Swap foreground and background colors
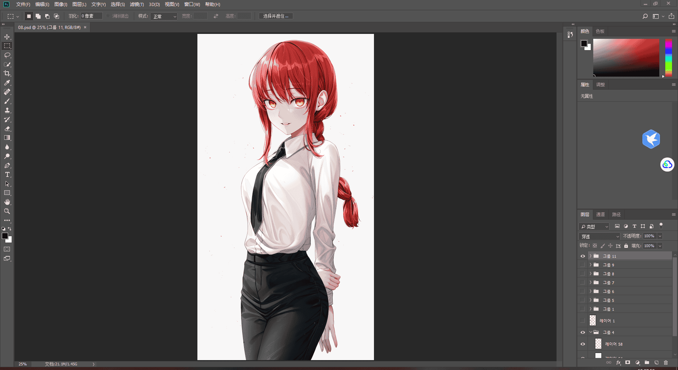The image size is (678, 370). [10, 229]
